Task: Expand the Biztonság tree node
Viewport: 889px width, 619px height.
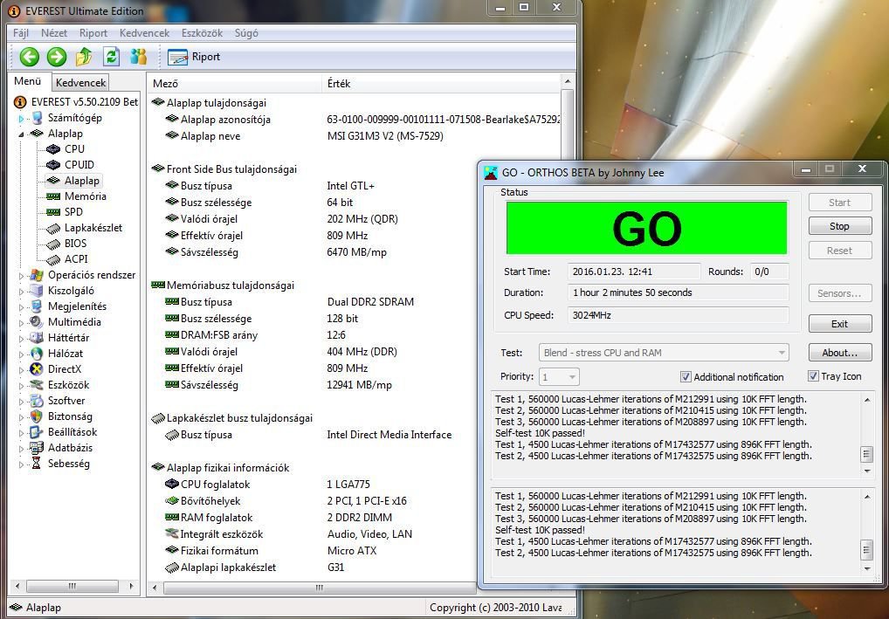Action: point(21,417)
